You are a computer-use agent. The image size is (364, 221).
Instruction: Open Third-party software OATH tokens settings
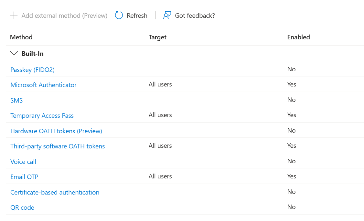tap(58, 146)
